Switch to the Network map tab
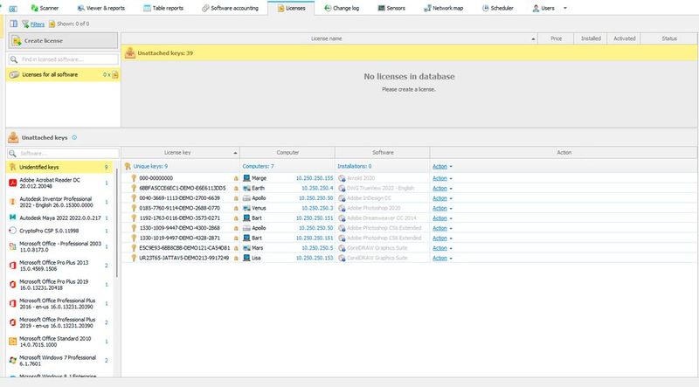699x387 pixels. pyautogui.click(x=449, y=7)
